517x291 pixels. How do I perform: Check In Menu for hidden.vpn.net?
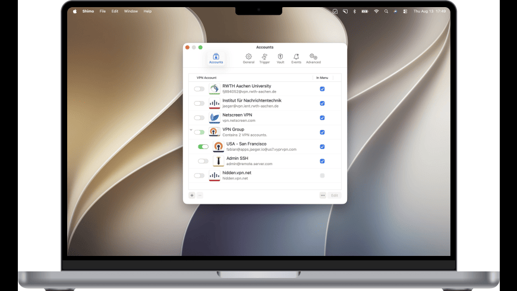pyautogui.click(x=322, y=176)
